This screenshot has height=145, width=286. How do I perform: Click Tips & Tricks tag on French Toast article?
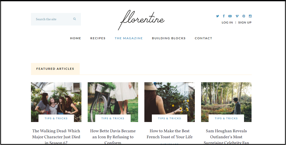(x=169, y=118)
